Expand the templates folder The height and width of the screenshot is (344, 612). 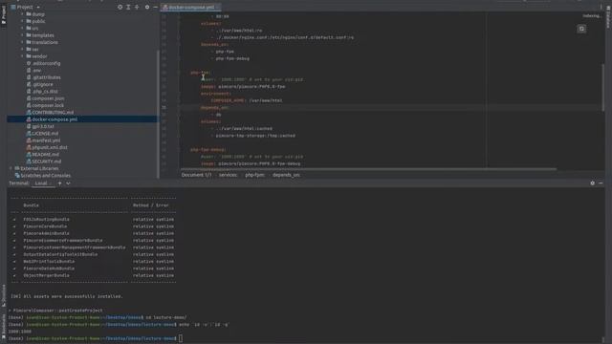click(22, 35)
